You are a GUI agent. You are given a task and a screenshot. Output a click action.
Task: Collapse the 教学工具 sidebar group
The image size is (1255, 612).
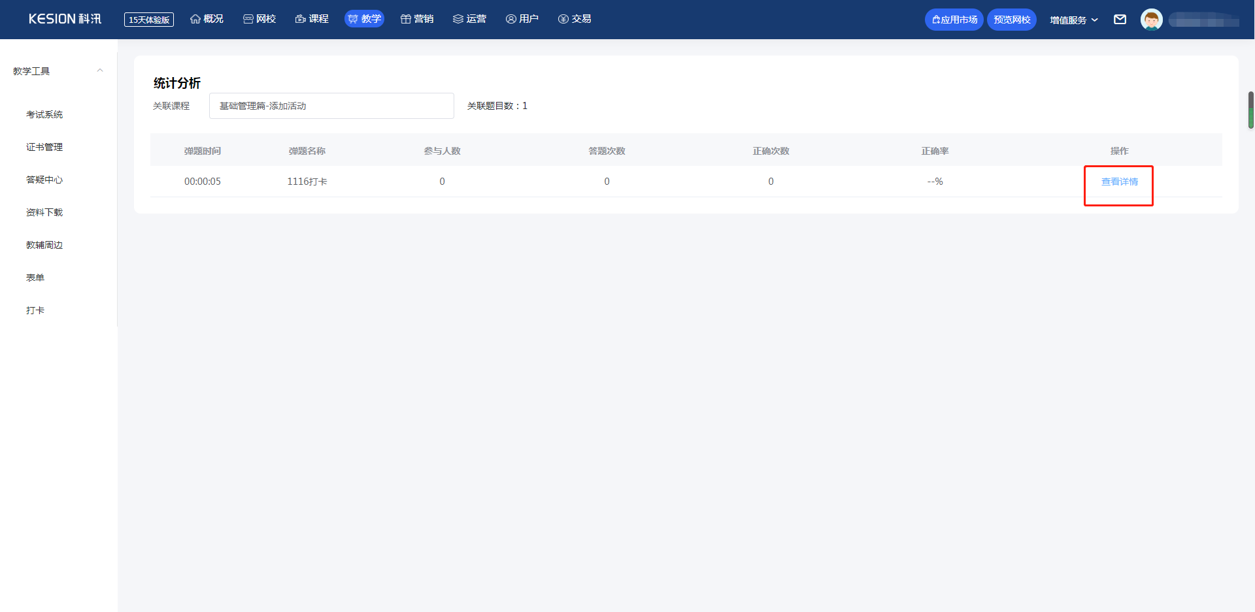coord(100,71)
